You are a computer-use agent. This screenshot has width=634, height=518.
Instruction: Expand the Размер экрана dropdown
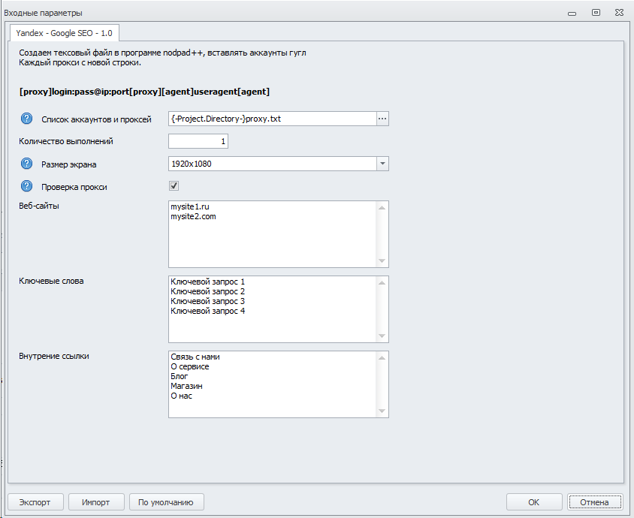click(x=382, y=164)
